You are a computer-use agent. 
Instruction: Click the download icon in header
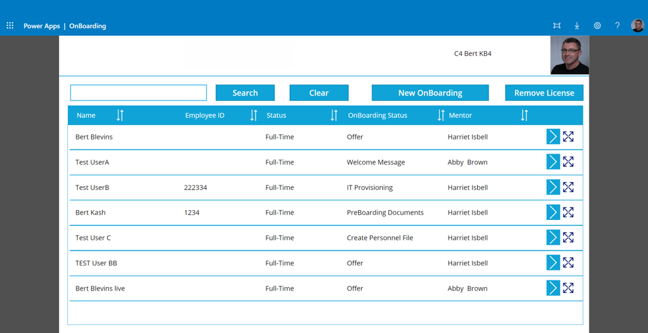tap(577, 26)
